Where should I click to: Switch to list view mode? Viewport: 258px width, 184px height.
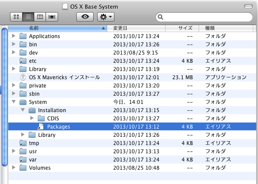click(x=28, y=17)
